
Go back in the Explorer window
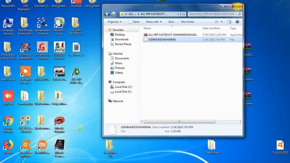pyautogui.click(x=107, y=14)
